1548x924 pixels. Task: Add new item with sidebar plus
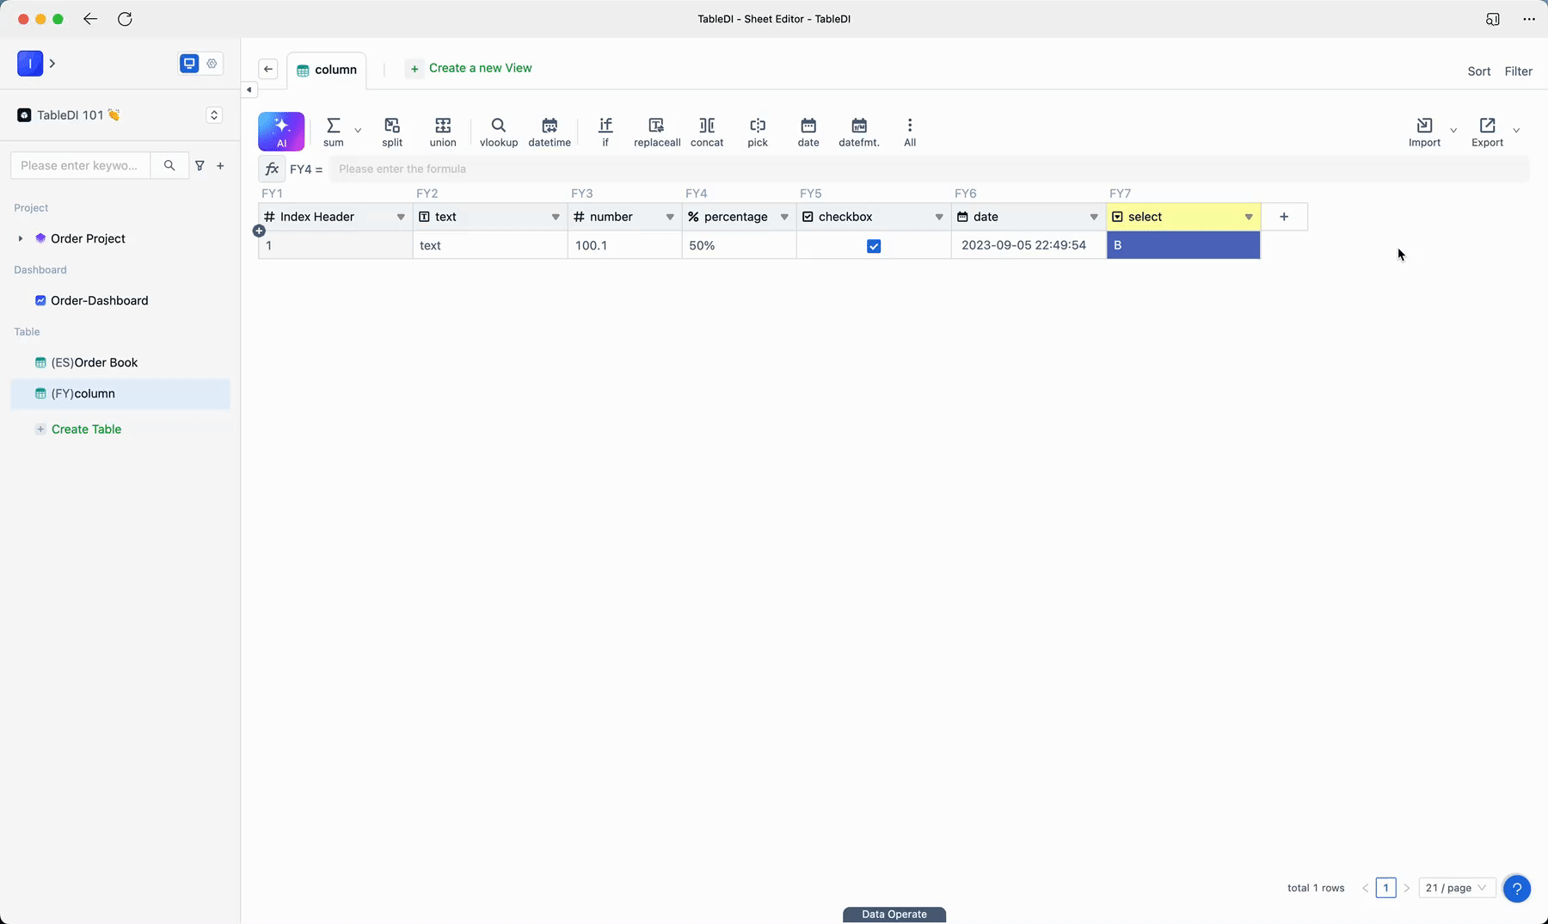(220, 165)
